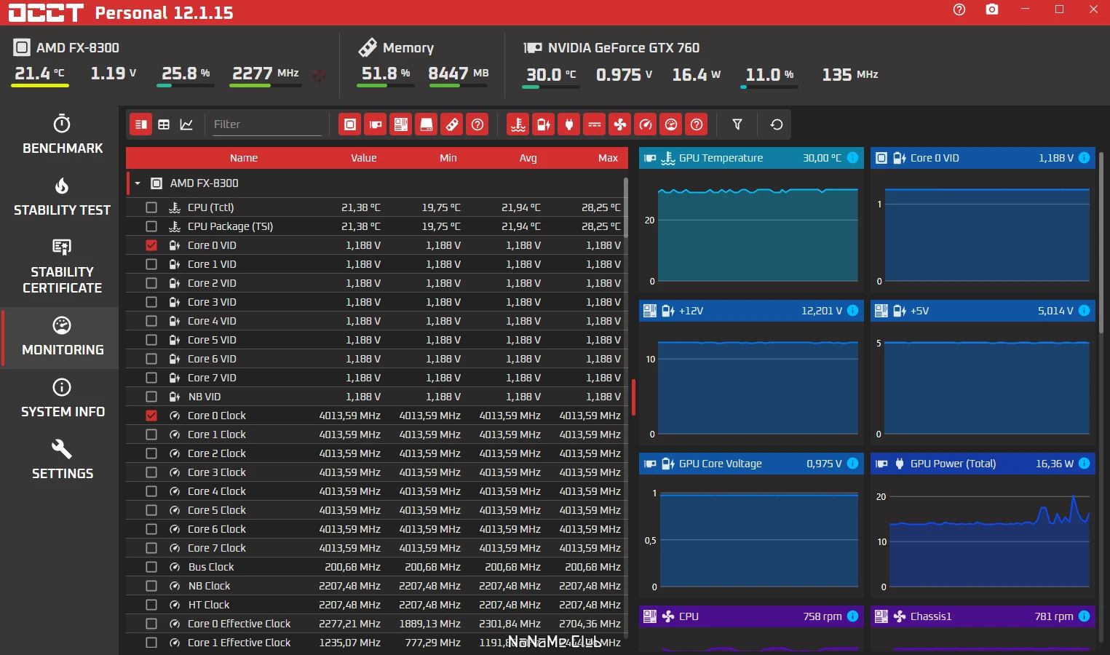
Task: Click the funnel filter icon
Action: (737, 124)
